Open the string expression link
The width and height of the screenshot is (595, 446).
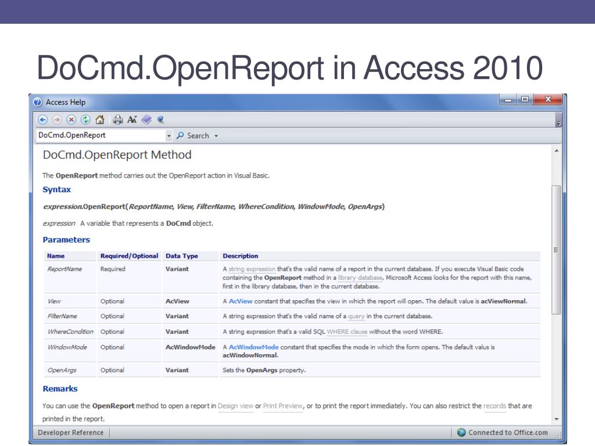252,269
